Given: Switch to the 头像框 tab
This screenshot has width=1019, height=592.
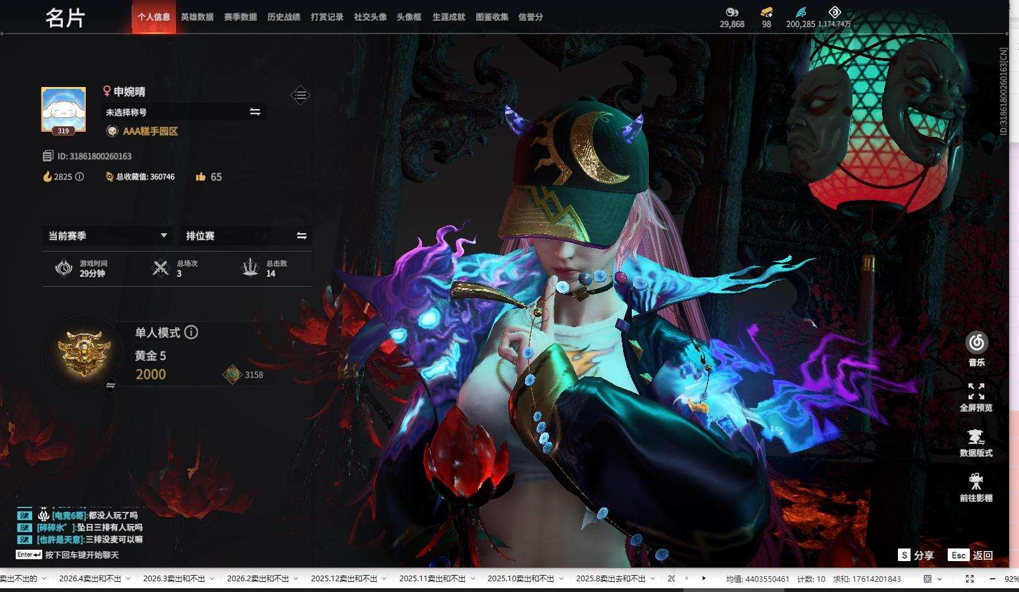Looking at the screenshot, I should pyautogui.click(x=409, y=17).
